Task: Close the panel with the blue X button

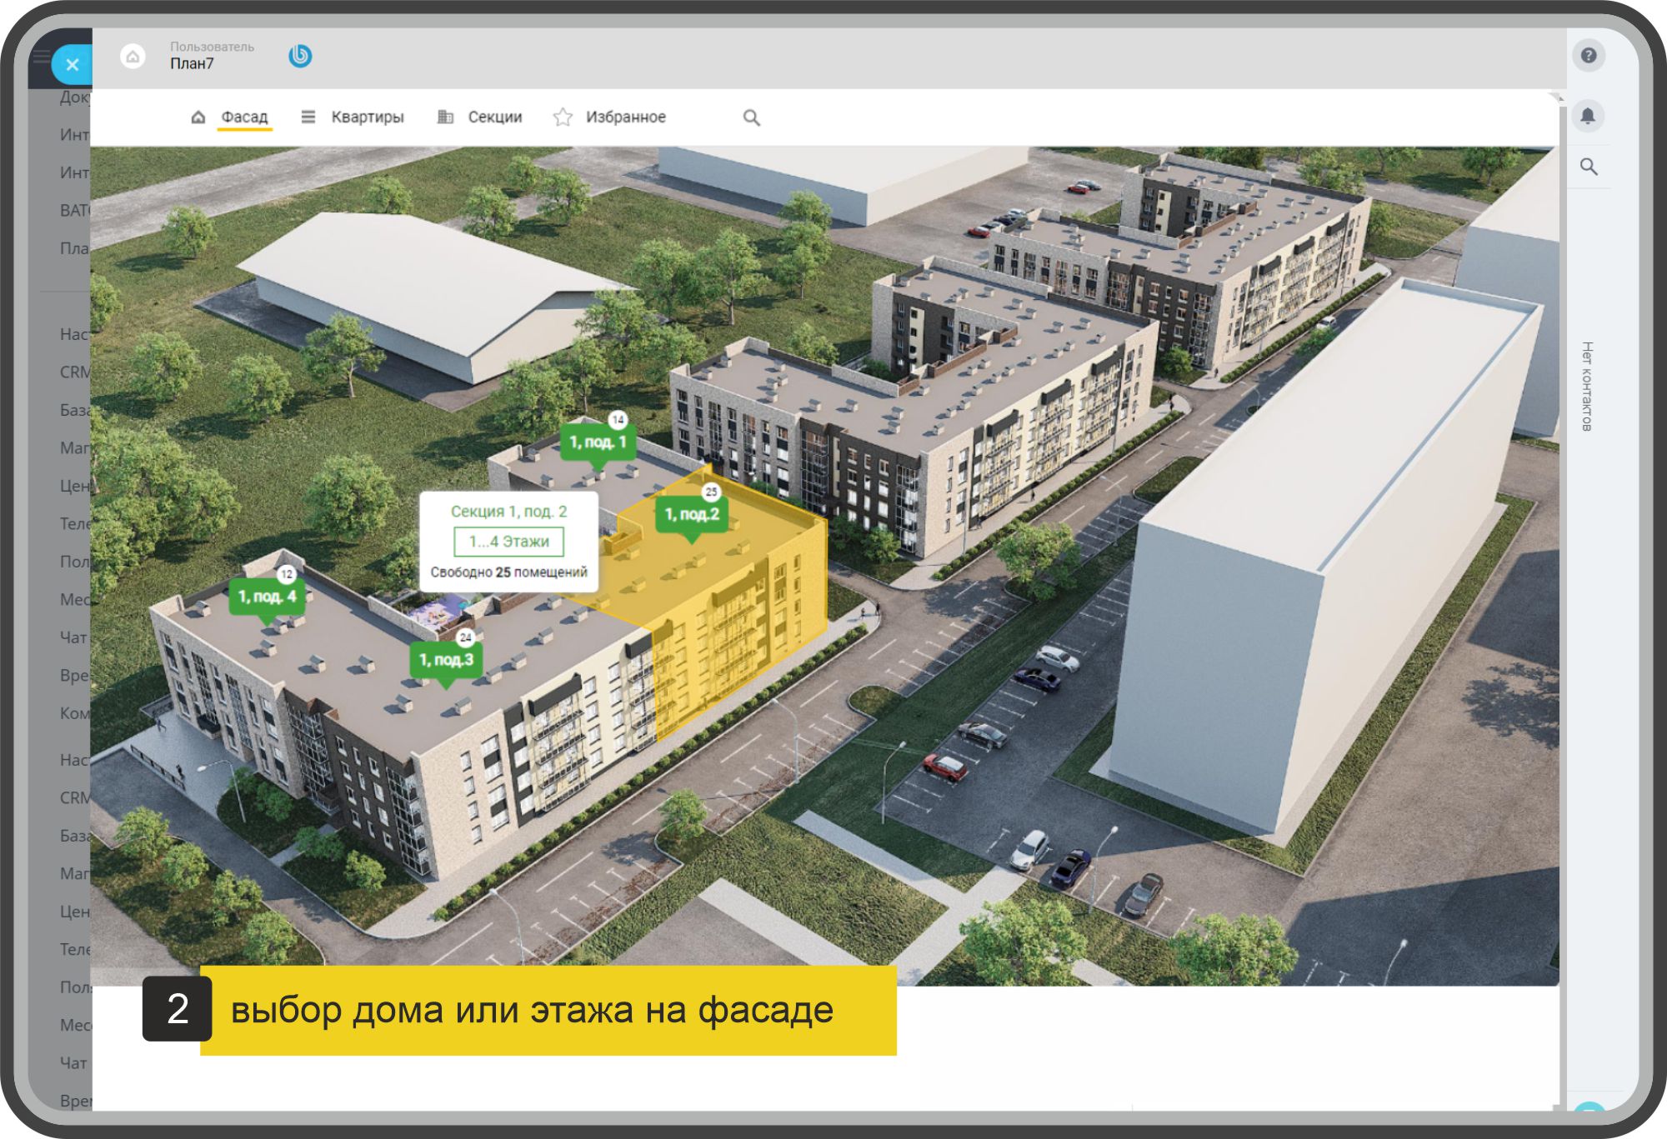Action: [72, 64]
